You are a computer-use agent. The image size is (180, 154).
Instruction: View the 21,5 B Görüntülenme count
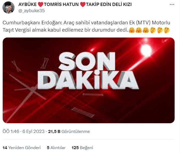69,131
